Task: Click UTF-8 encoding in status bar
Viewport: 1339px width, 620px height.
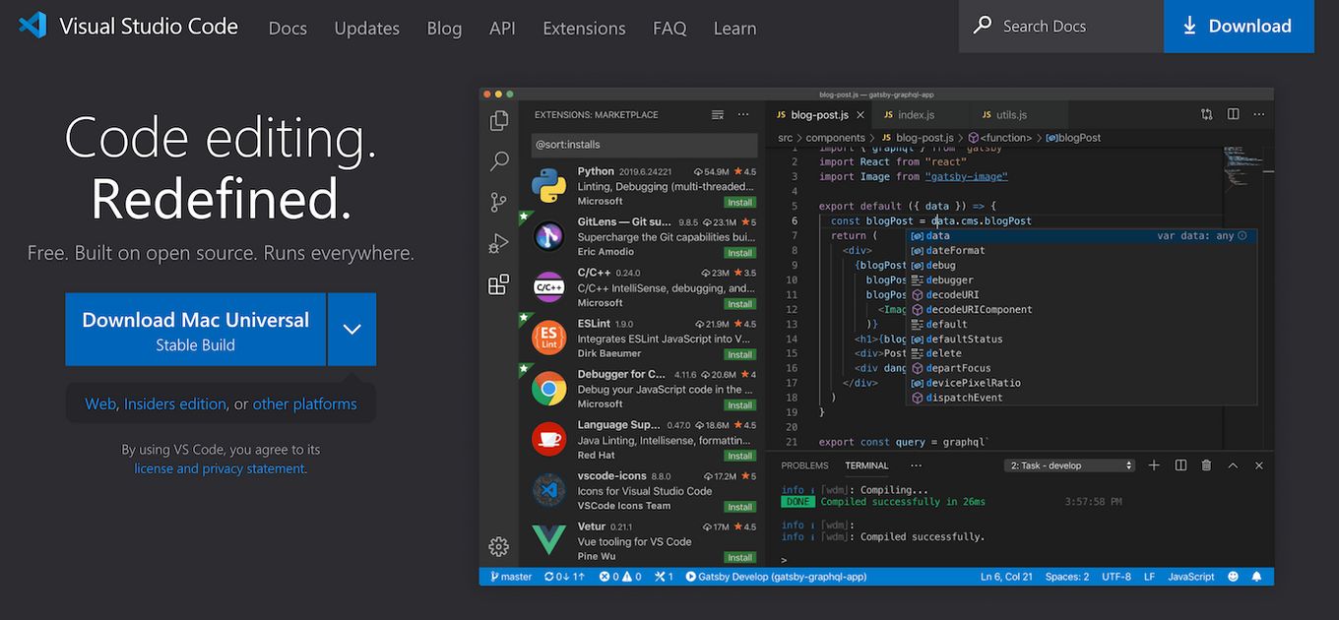Action: (x=1116, y=577)
